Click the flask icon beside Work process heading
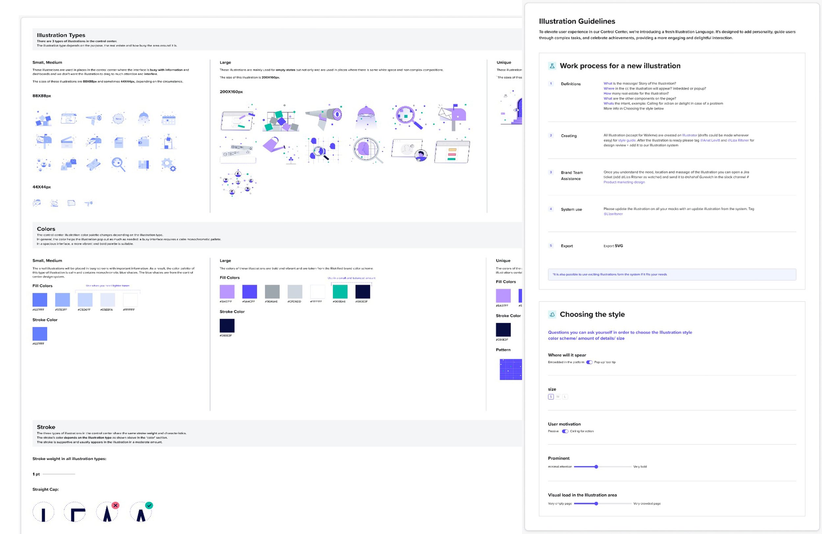The image size is (822, 534). tap(552, 66)
